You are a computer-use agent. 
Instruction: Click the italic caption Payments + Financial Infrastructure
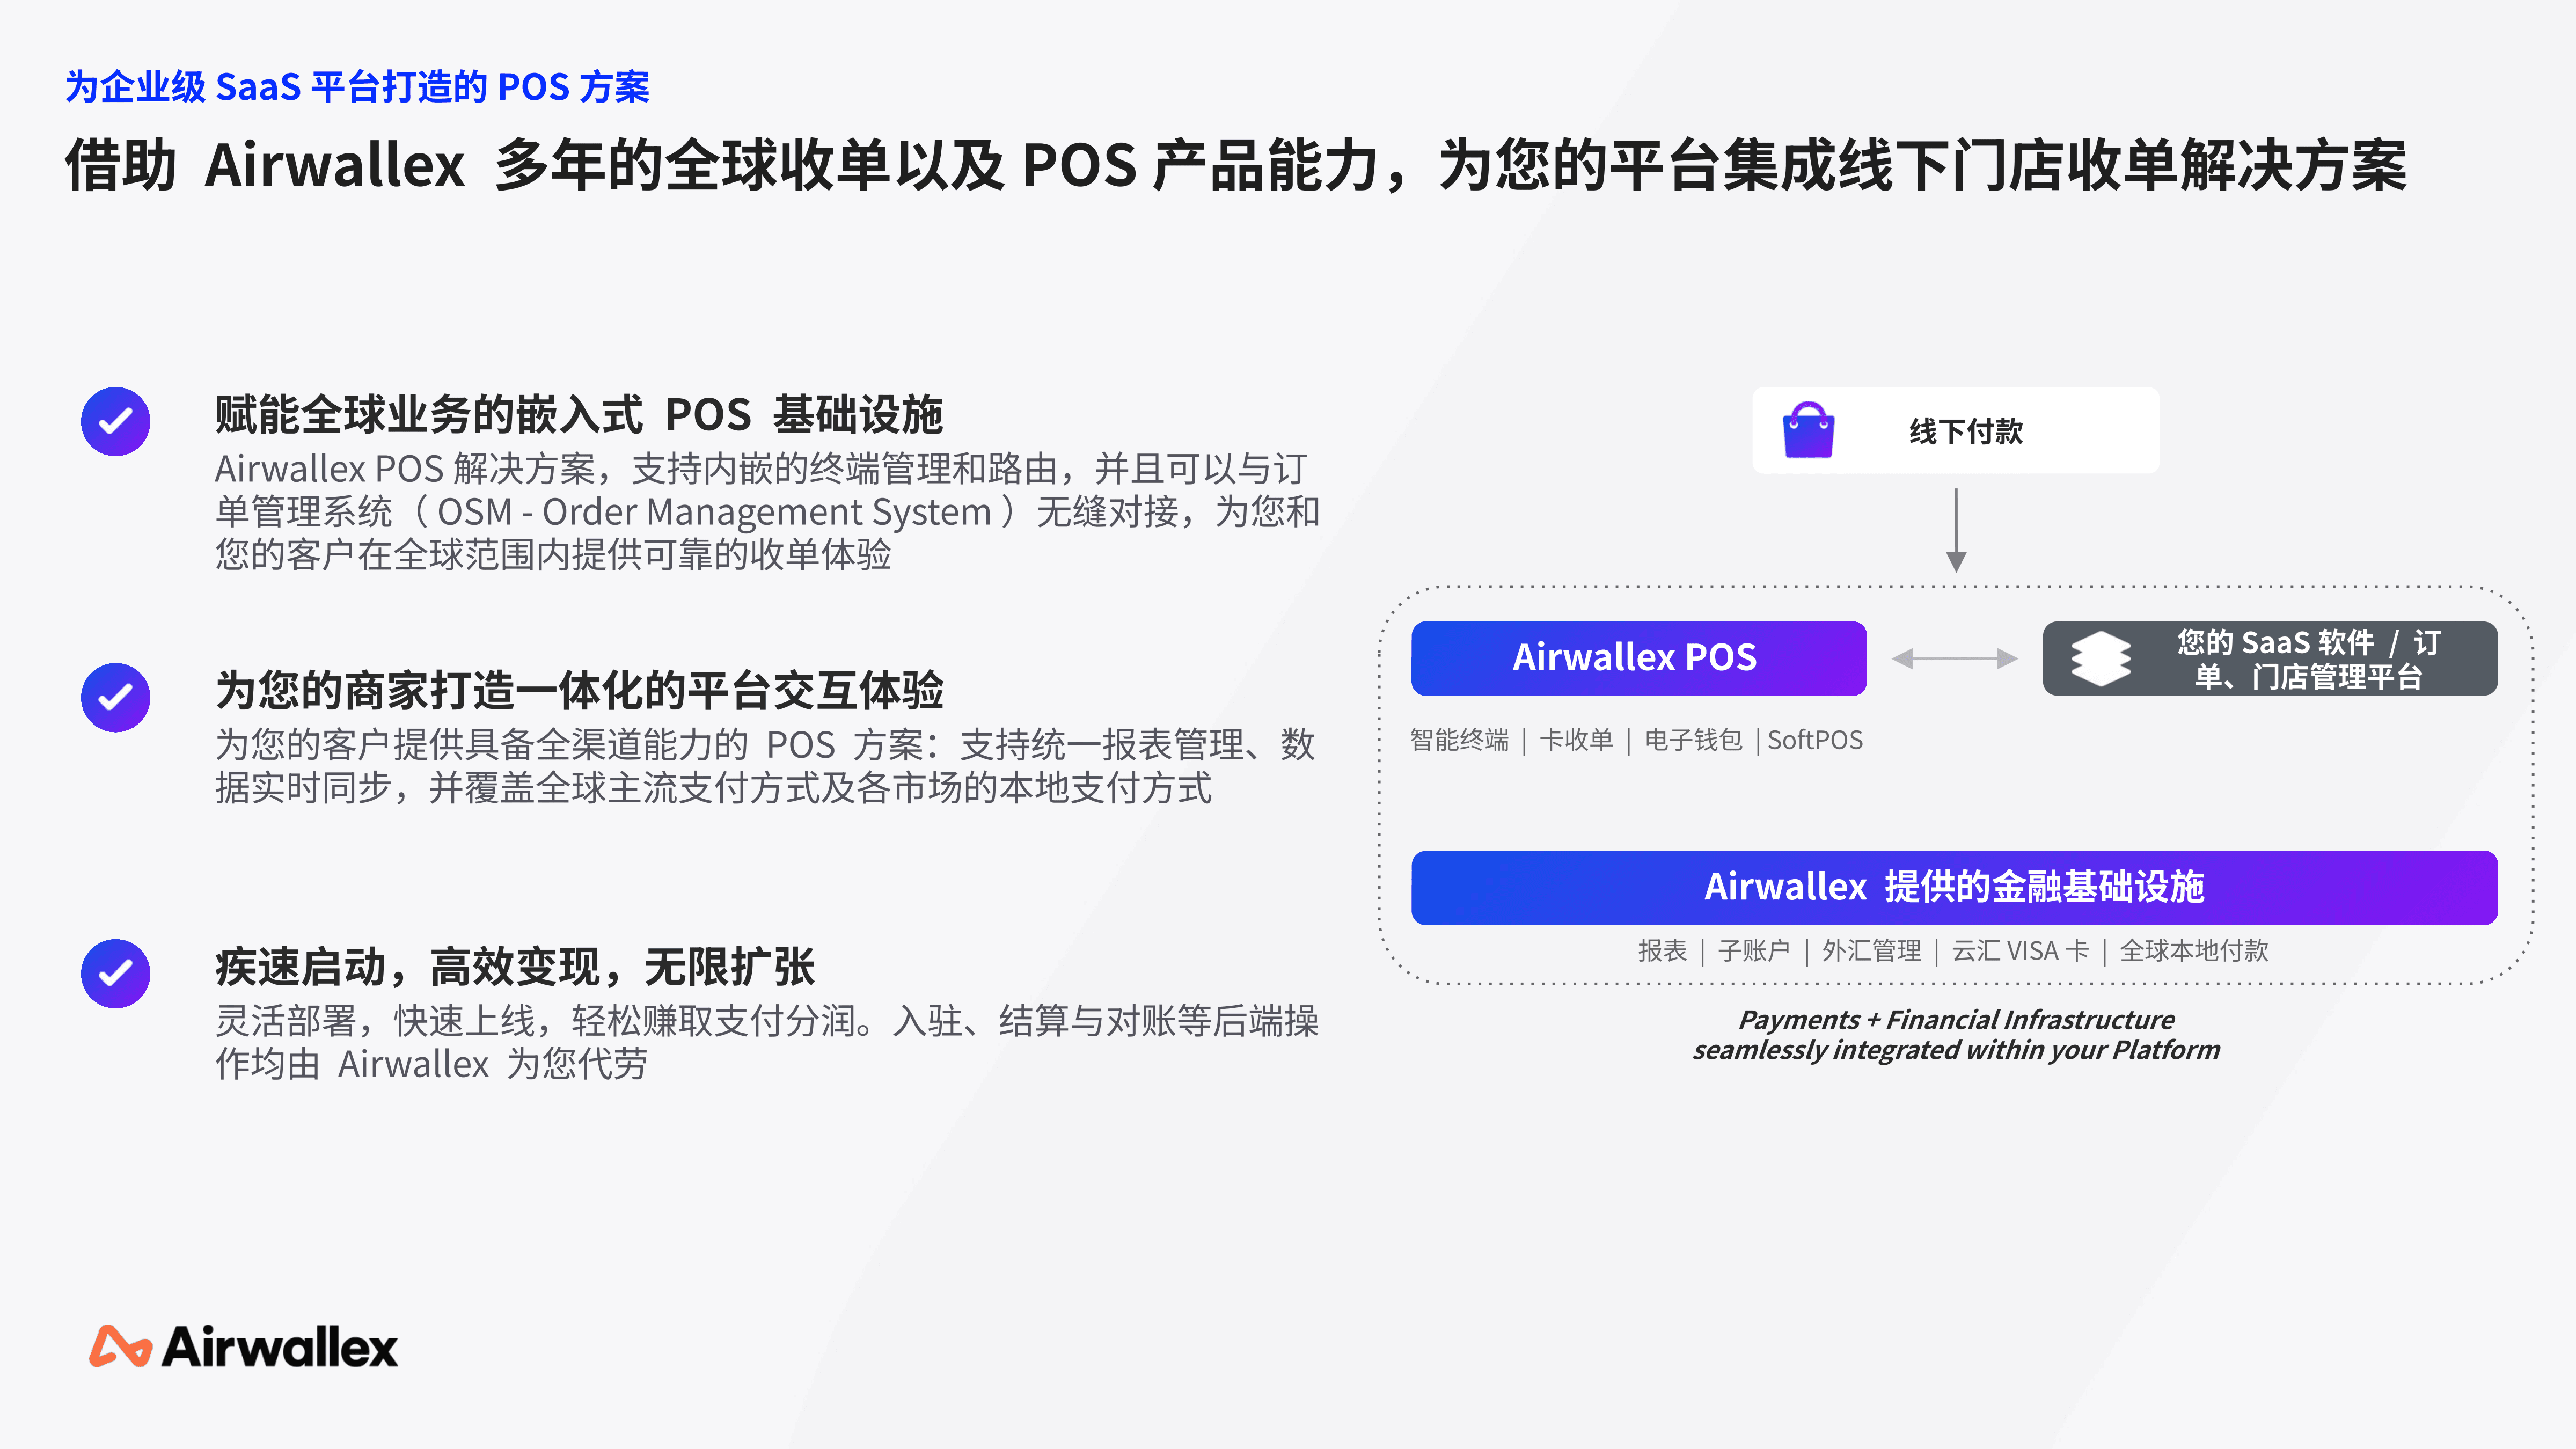[x=1956, y=1019]
